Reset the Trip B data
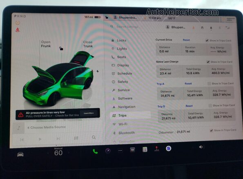 click(189, 106)
